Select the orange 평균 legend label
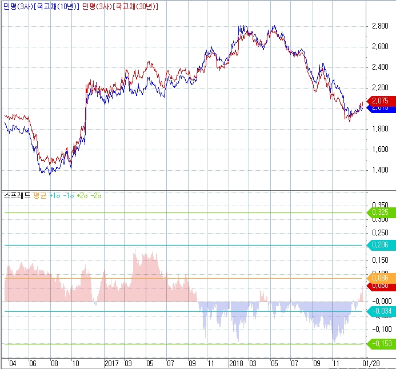396x369 pixels. (x=39, y=196)
